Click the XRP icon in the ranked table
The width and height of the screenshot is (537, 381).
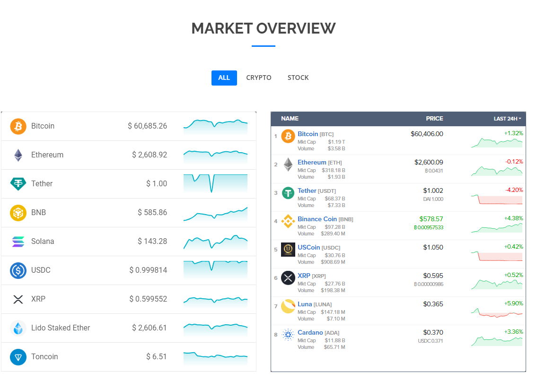[x=288, y=278]
